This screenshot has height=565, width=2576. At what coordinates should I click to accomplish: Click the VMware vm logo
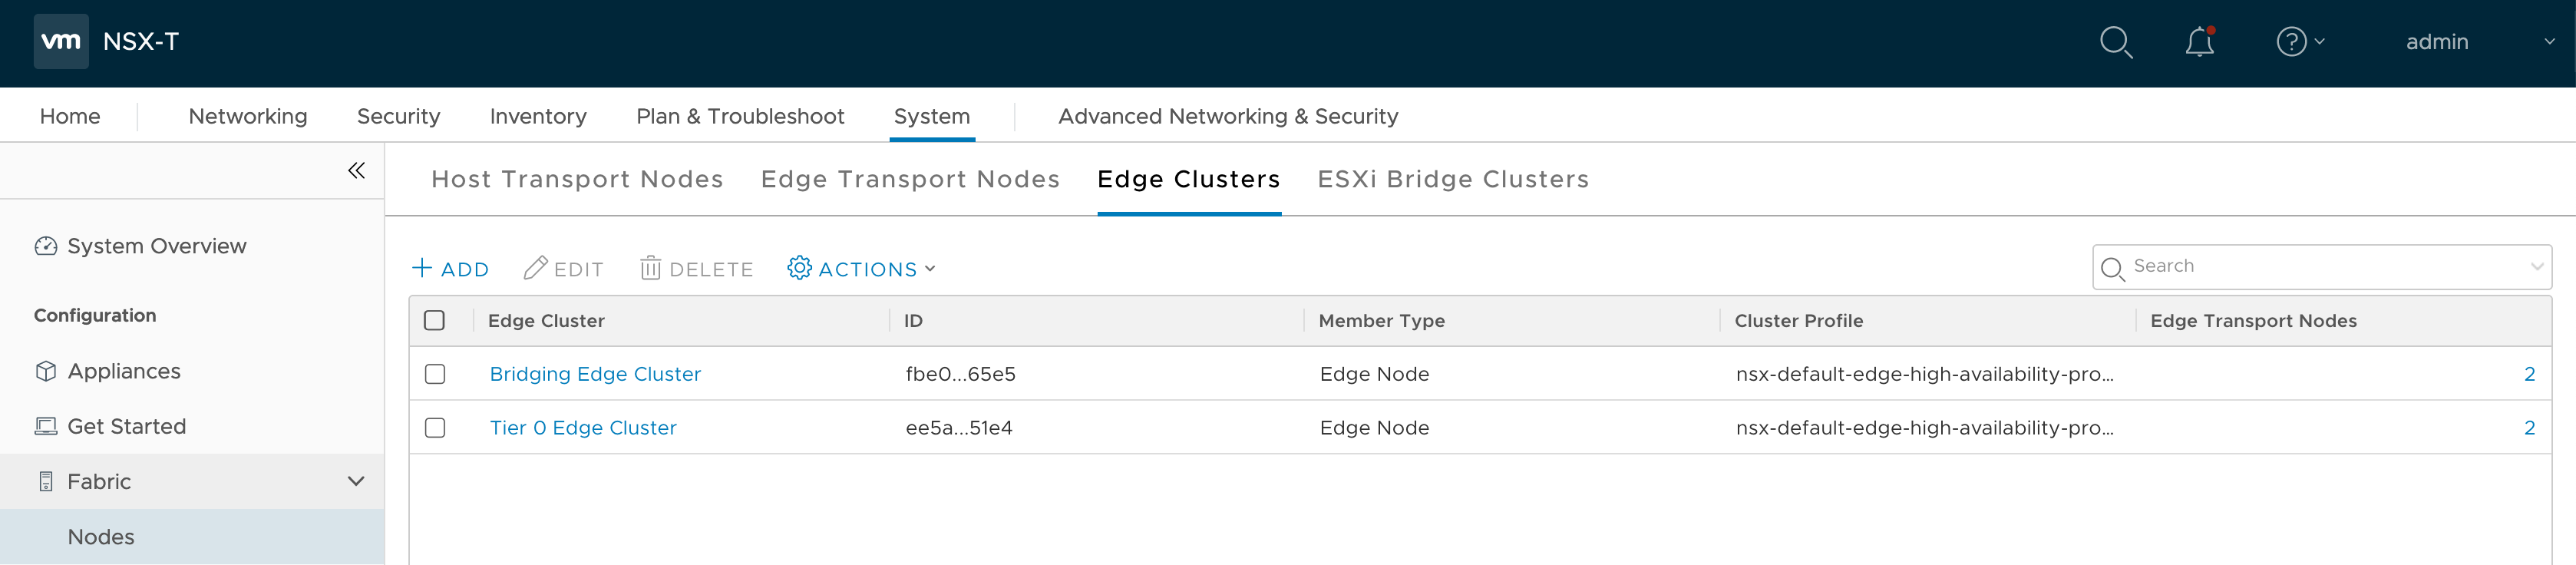click(x=61, y=42)
